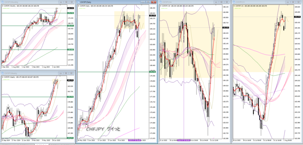Click the CHFJPY,Monthly window title icon

click(3, 2)
